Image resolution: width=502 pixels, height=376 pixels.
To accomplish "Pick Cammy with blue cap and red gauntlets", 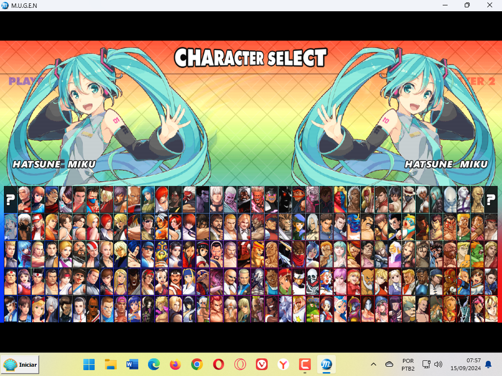I will [x=464, y=282].
